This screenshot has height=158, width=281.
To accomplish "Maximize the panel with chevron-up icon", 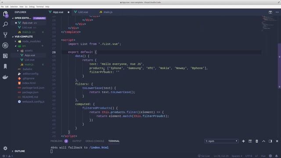I will coord(263,141).
